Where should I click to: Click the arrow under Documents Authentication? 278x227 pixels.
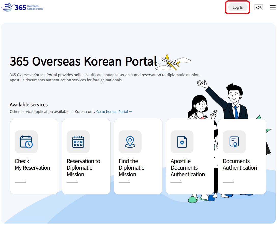(x=228, y=181)
